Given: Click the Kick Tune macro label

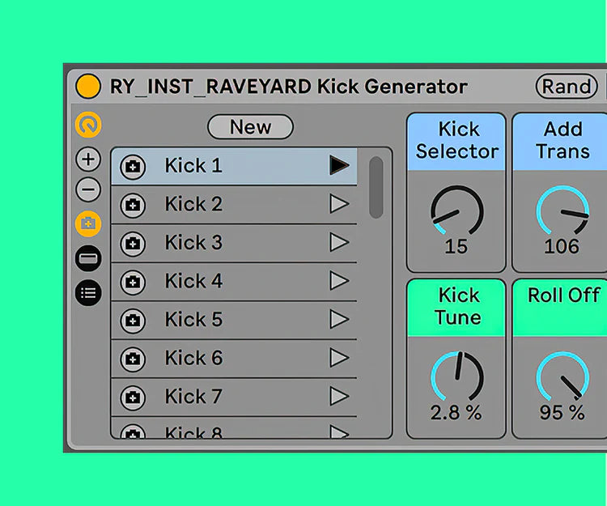Looking at the screenshot, I should (x=458, y=306).
